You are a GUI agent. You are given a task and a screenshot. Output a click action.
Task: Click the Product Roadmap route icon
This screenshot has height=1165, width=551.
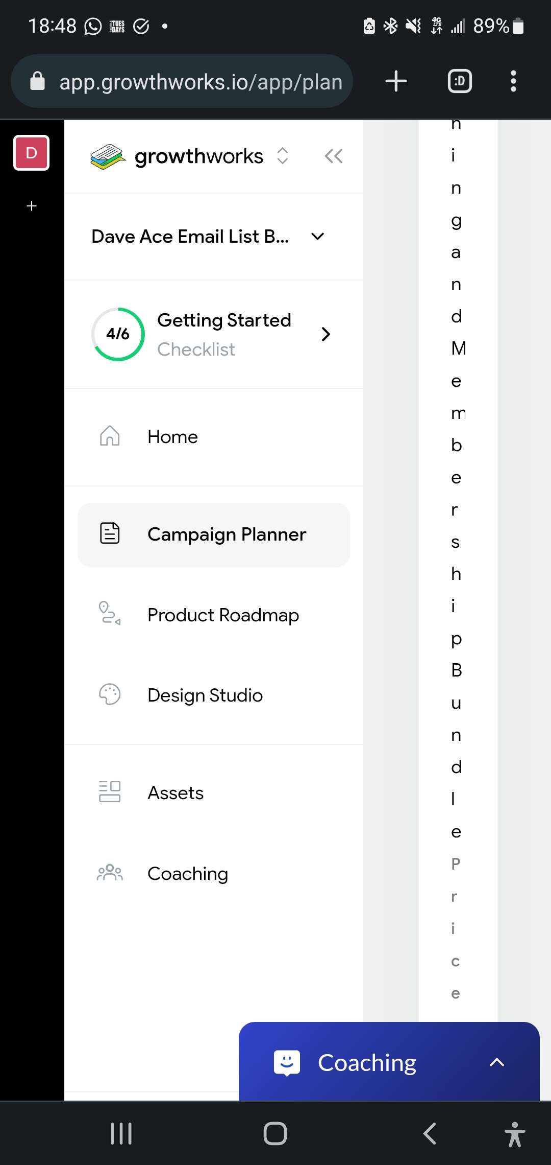pos(110,614)
